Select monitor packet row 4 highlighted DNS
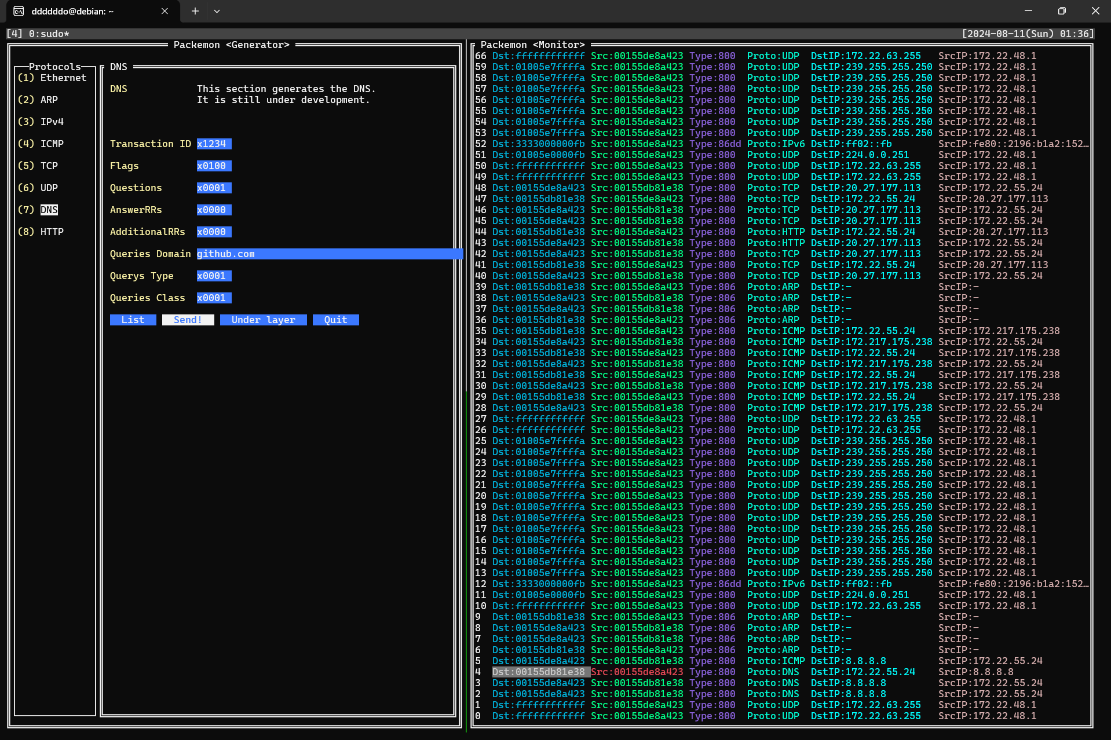Image resolution: width=1111 pixels, height=740 pixels. click(782, 672)
